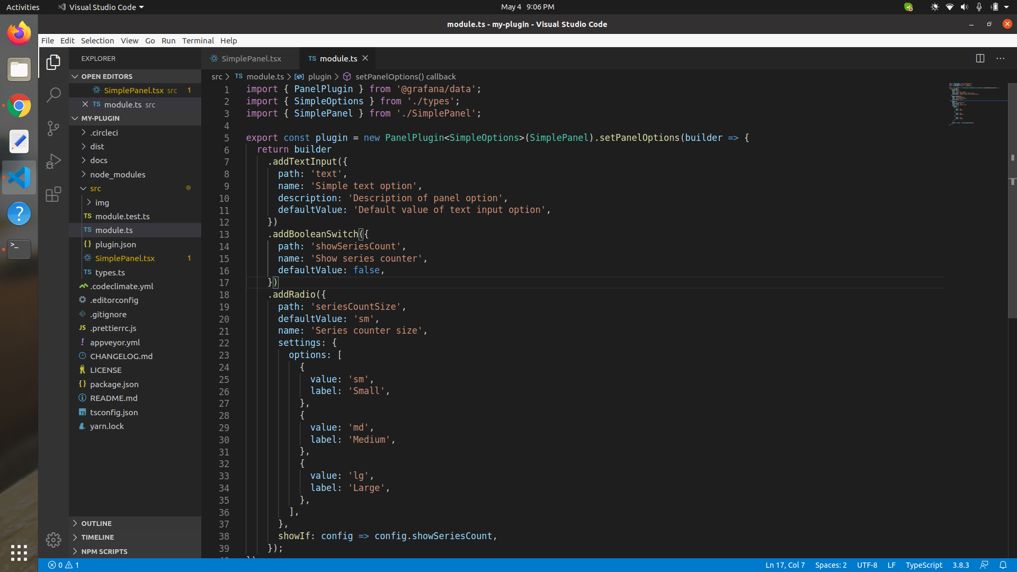Image resolution: width=1017 pixels, height=572 pixels.
Task: Open the Edit menu
Action: pyautogui.click(x=67, y=41)
